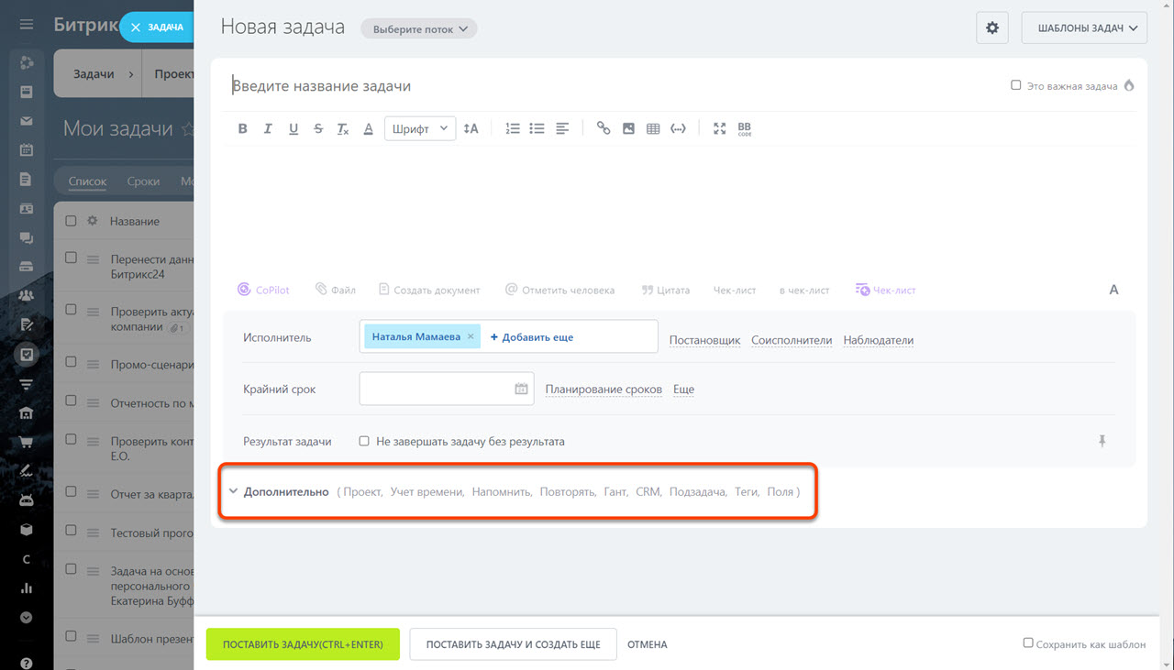The height and width of the screenshot is (670, 1174).
Task: Insert a numbered list
Action: coord(513,128)
